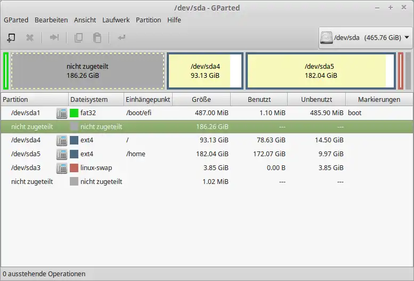Open the device selector /dev/sda (465.76 GiB)

pyautogui.click(x=366, y=37)
